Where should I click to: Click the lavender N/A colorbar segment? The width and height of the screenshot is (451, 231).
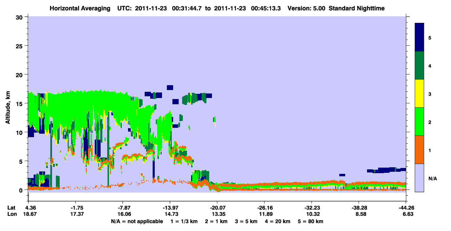pyautogui.click(x=419, y=177)
